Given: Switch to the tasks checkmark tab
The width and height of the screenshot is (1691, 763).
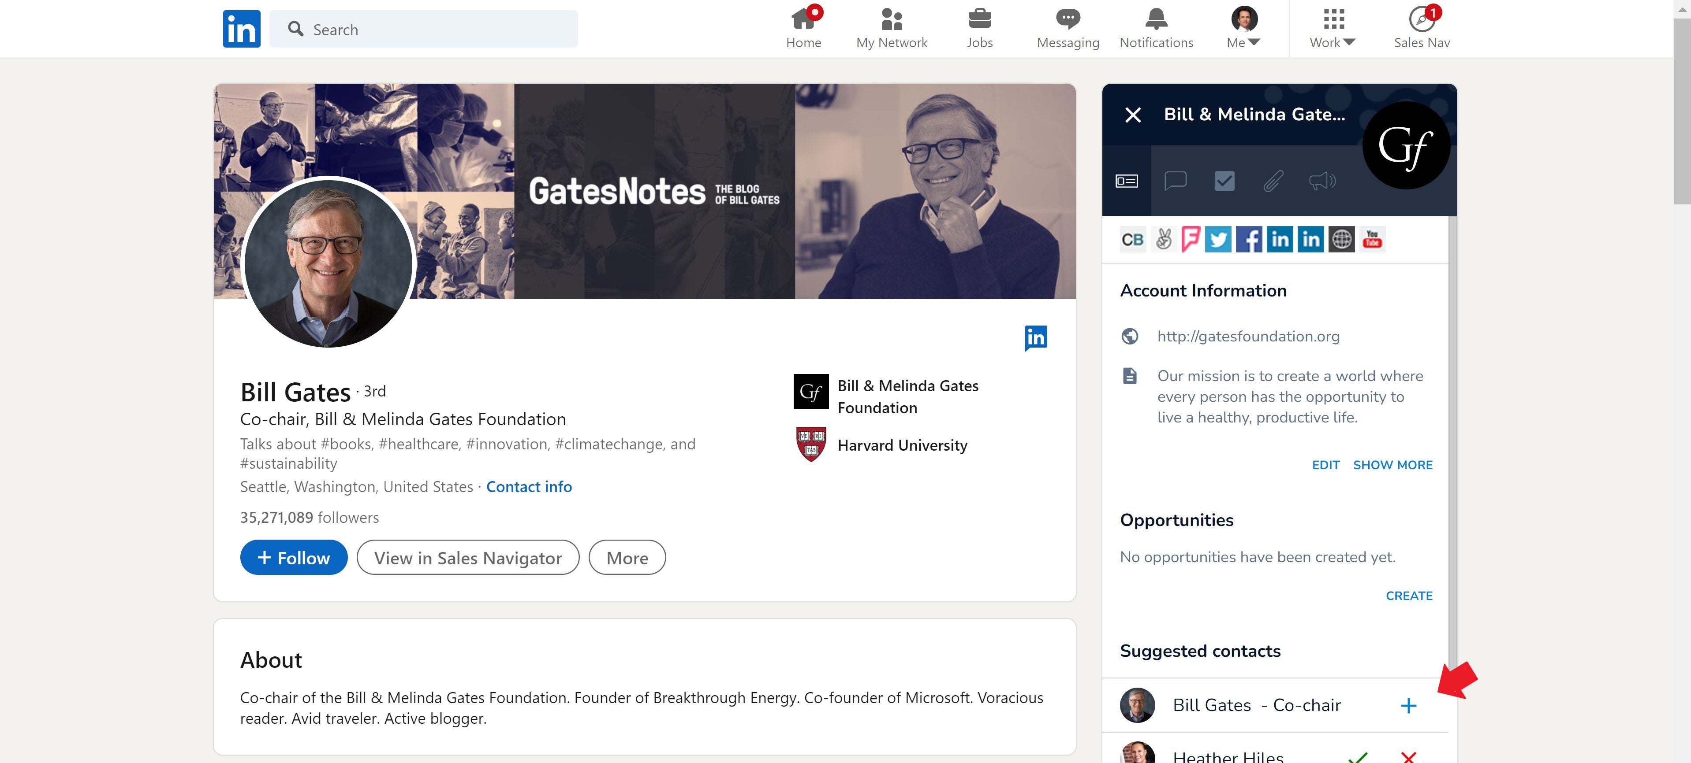Looking at the screenshot, I should click(1224, 181).
